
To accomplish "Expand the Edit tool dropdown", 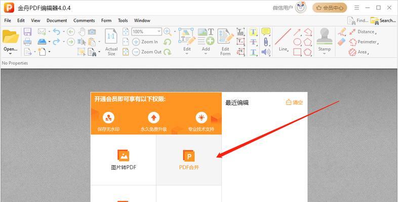I will (187, 54).
